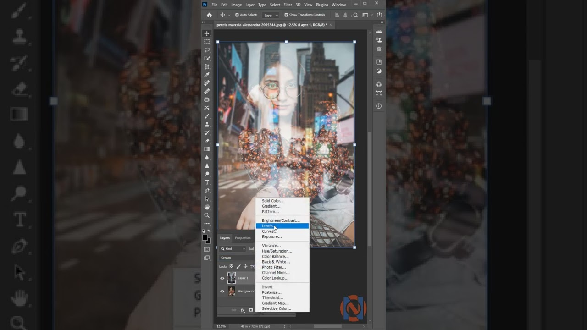Open the Image menu
This screenshot has width=587, height=330.
coord(236,5)
